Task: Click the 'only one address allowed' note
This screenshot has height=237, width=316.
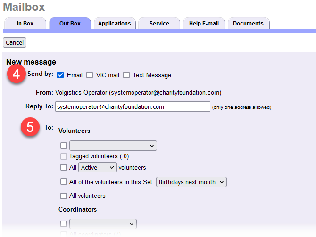Action: tap(241, 107)
